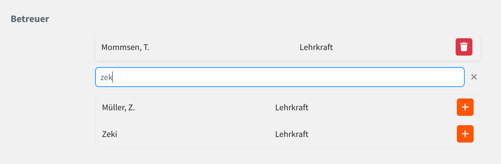Add Müller, Z. using the plus button

coord(465,107)
